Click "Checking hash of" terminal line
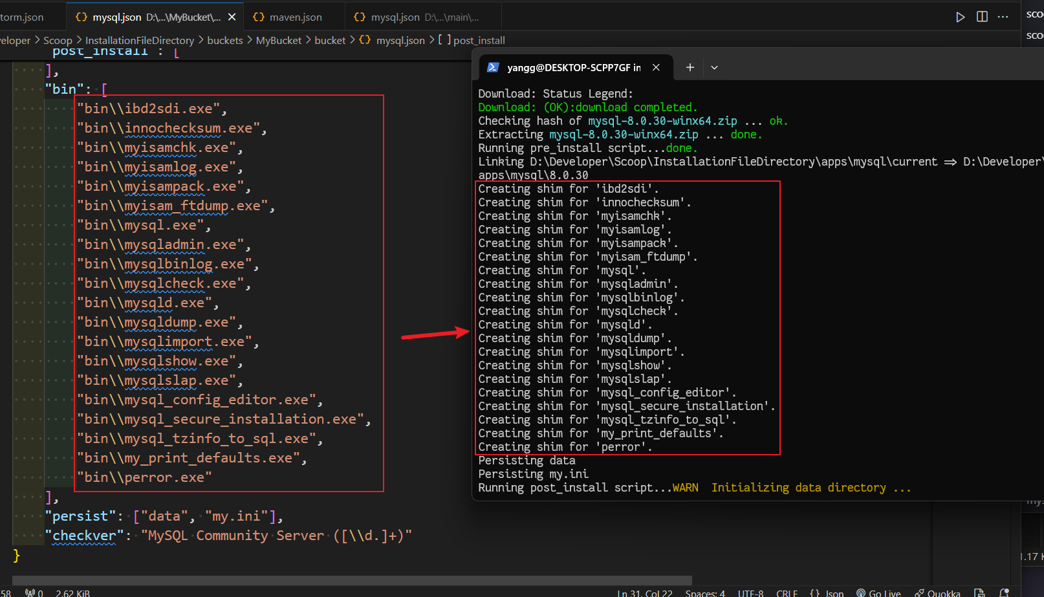The image size is (1044, 597). (x=633, y=121)
